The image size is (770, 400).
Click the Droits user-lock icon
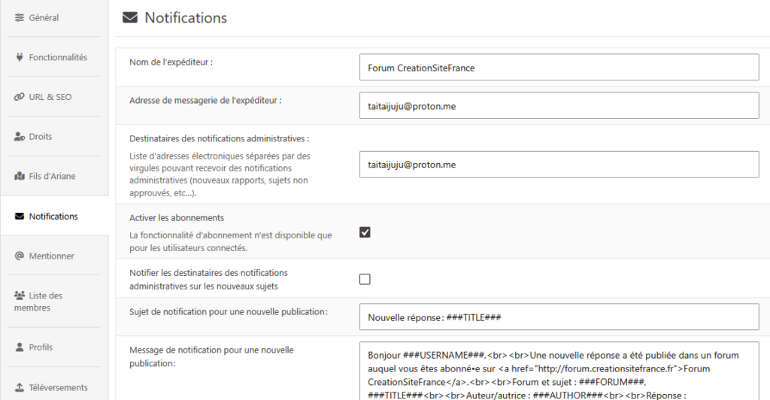(19, 136)
